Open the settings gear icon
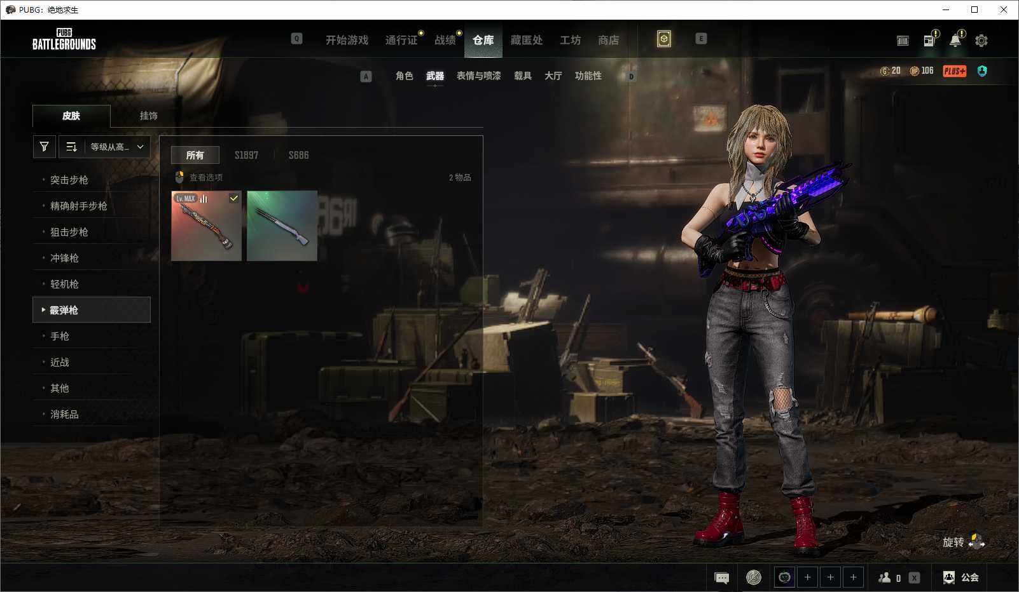The height and width of the screenshot is (592, 1019). pos(981,41)
